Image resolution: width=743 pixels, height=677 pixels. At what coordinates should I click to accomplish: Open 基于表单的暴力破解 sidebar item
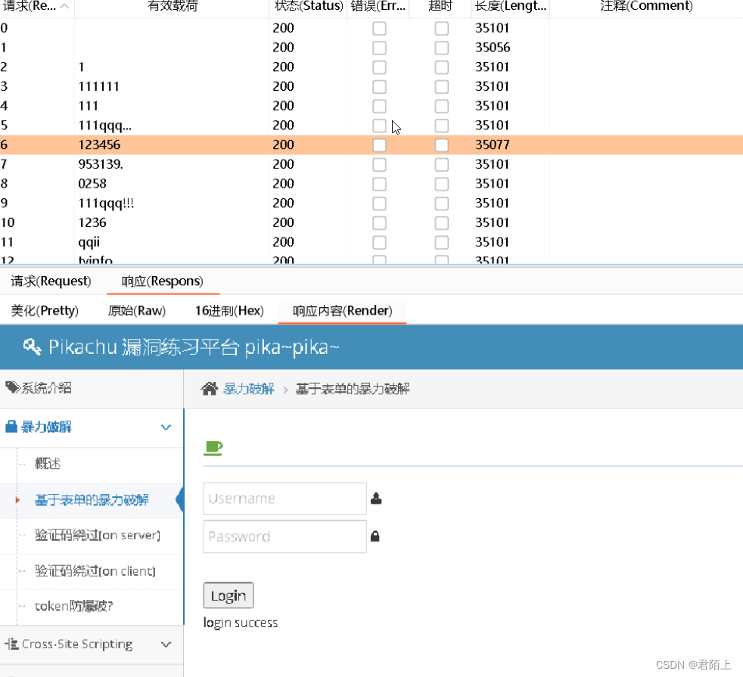coord(92,500)
